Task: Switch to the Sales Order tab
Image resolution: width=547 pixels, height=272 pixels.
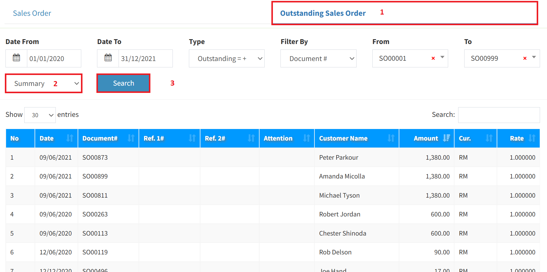Action: [x=32, y=13]
